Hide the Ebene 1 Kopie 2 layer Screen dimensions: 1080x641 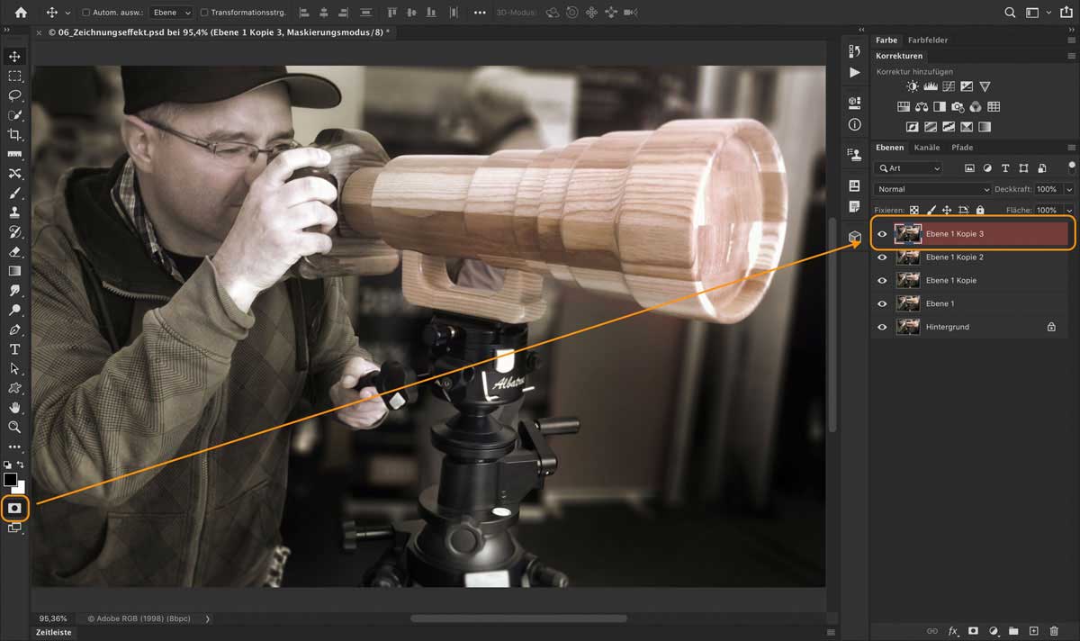click(x=882, y=257)
